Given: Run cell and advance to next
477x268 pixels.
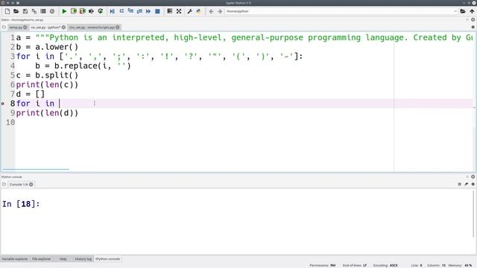Looking at the screenshot, I should click(x=83, y=11).
